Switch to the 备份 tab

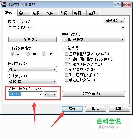pos(64,13)
